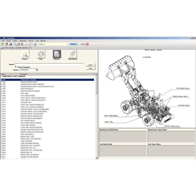This screenshot has width=196, height=196.
Task: Switch to the Figures view
Action: [25, 55]
